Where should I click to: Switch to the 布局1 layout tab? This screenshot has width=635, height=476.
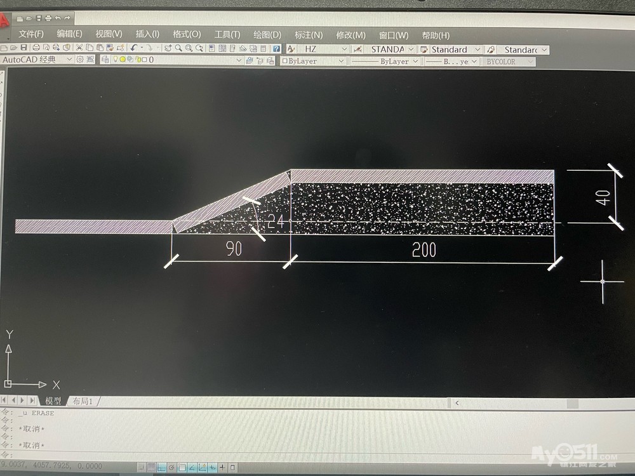(83, 401)
